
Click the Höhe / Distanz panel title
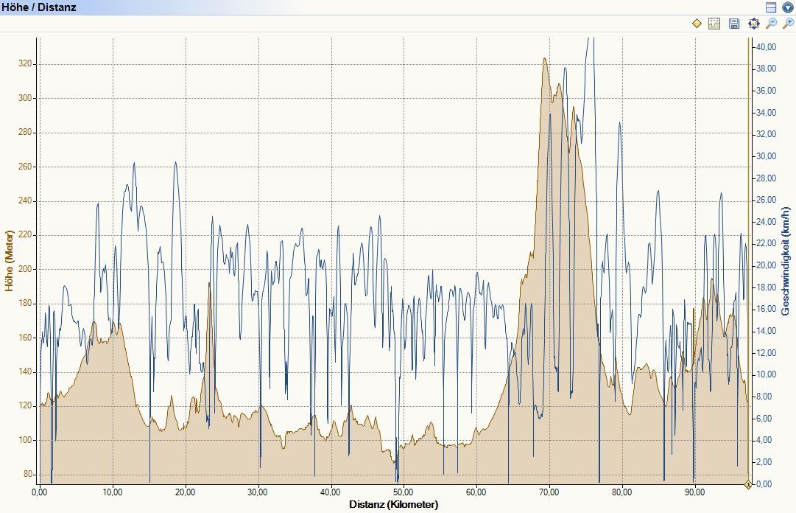(38, 7)
